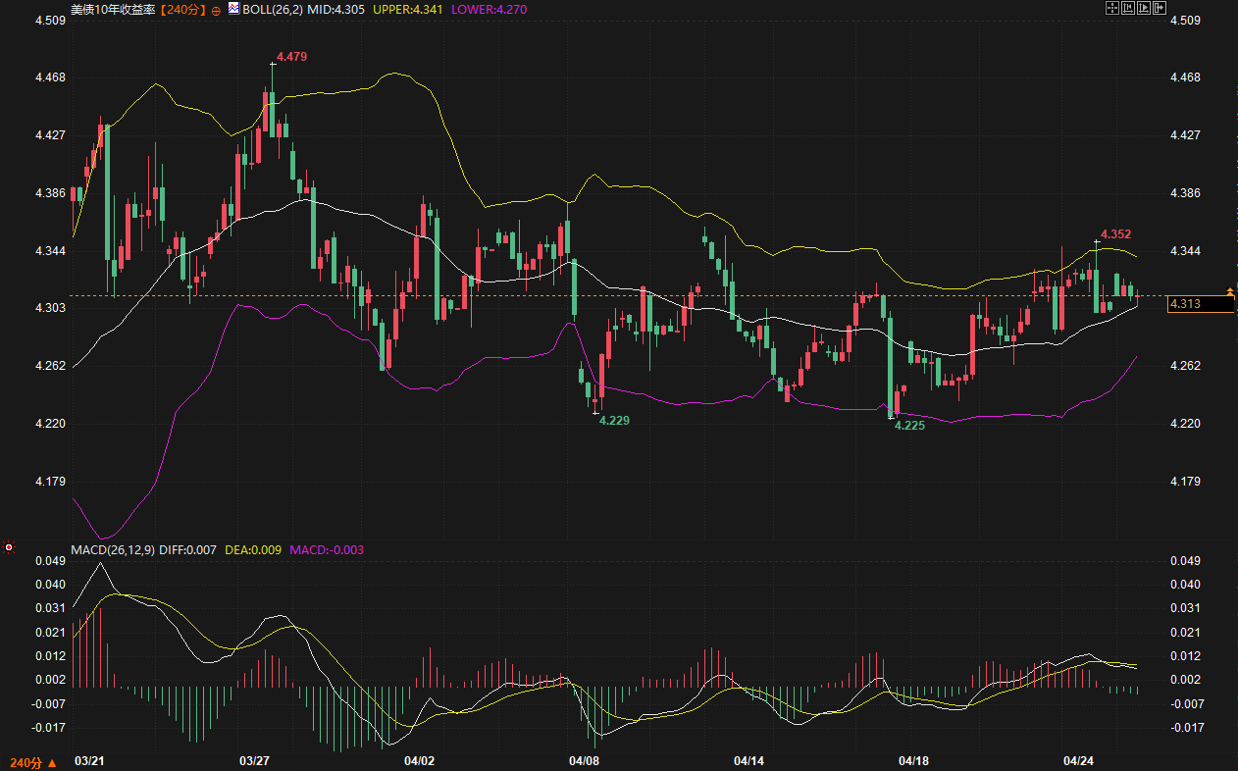The width and height of the screenshot is (1238, 771).
Task: Click the 4.479 high price marker
Action: tap(291, 57)
